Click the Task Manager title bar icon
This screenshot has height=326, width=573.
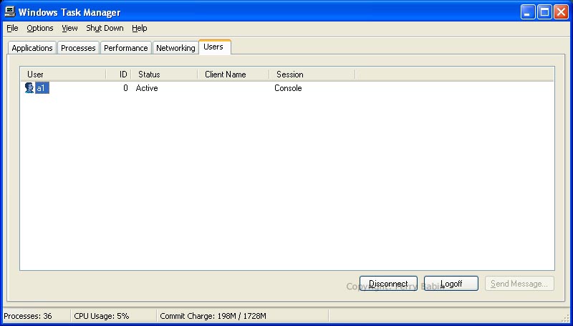10,12
